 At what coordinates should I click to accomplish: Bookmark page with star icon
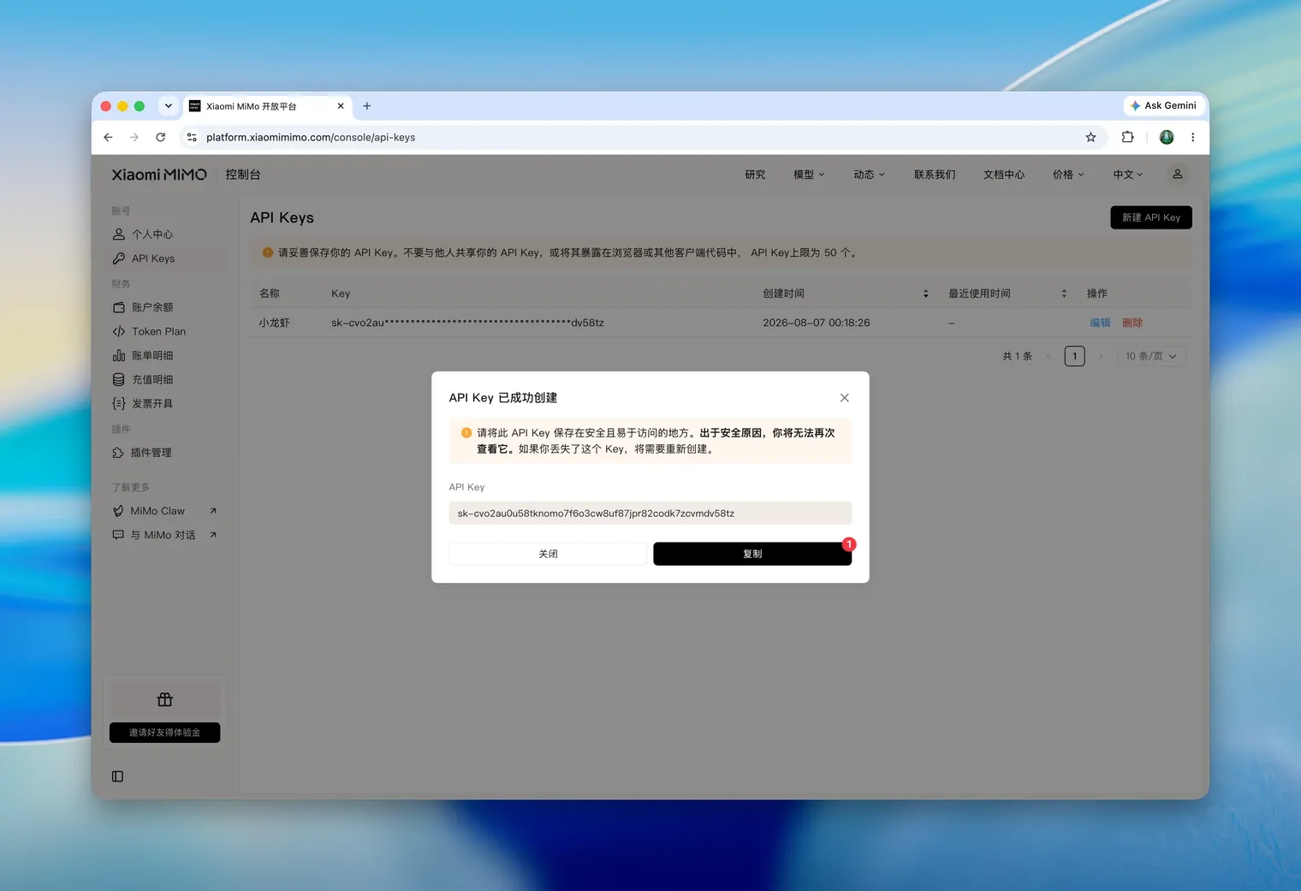pyautogui.click(x=1090, y=137)
